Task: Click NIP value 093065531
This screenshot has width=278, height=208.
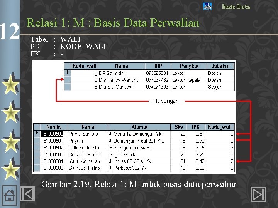Action: [157, 73]
